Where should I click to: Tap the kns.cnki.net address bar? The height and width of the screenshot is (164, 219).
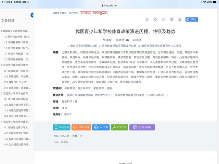coord(109,6)
